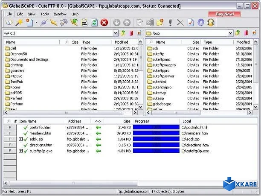This screenshot has height=196, width=261.
Task: Click the URL clipboard toolbar icon
Action: tap(84, 23)
